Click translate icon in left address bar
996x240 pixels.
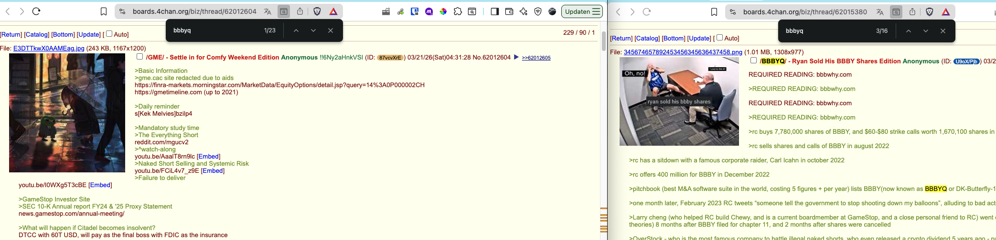coord(268,11)
